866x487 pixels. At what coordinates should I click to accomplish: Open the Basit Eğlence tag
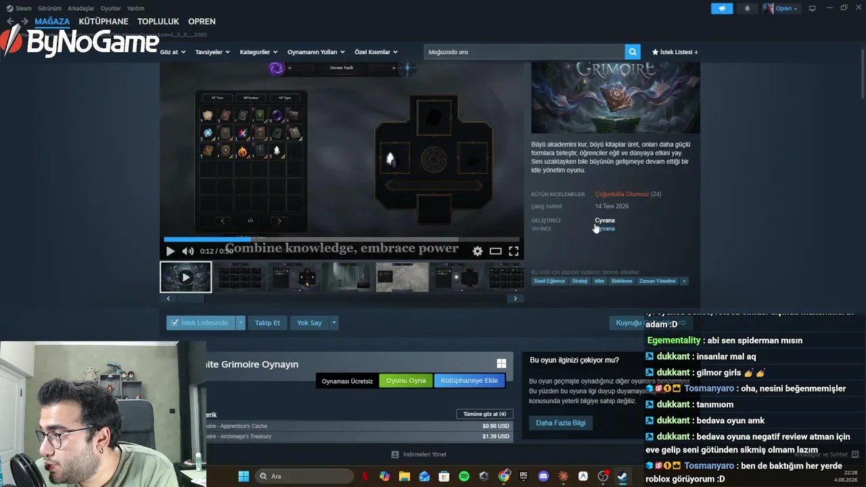pyautogui.click(x=549, y=281)
